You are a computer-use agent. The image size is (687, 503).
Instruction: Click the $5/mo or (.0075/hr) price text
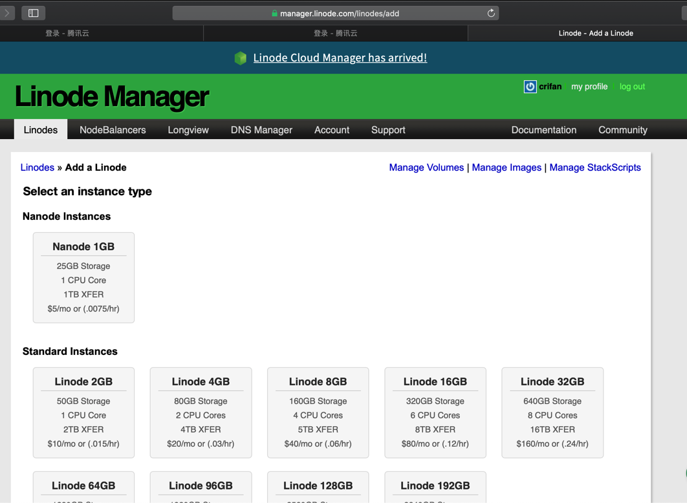83,308
